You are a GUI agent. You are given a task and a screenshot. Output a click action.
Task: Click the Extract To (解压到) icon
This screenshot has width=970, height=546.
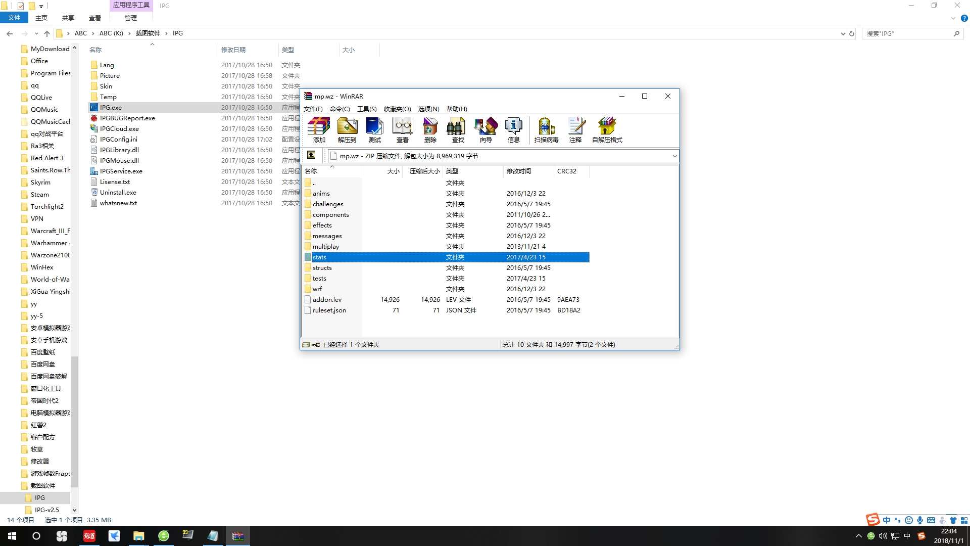(347, 129)
